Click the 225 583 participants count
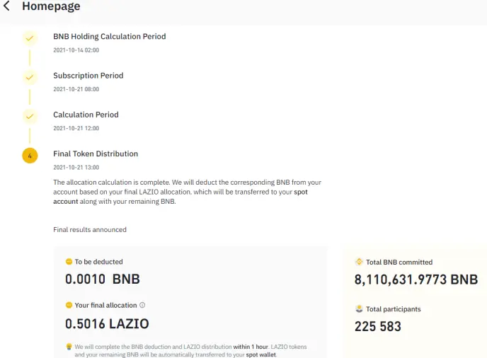This screenshot has height=358, width=487. (x=378, y=327)
